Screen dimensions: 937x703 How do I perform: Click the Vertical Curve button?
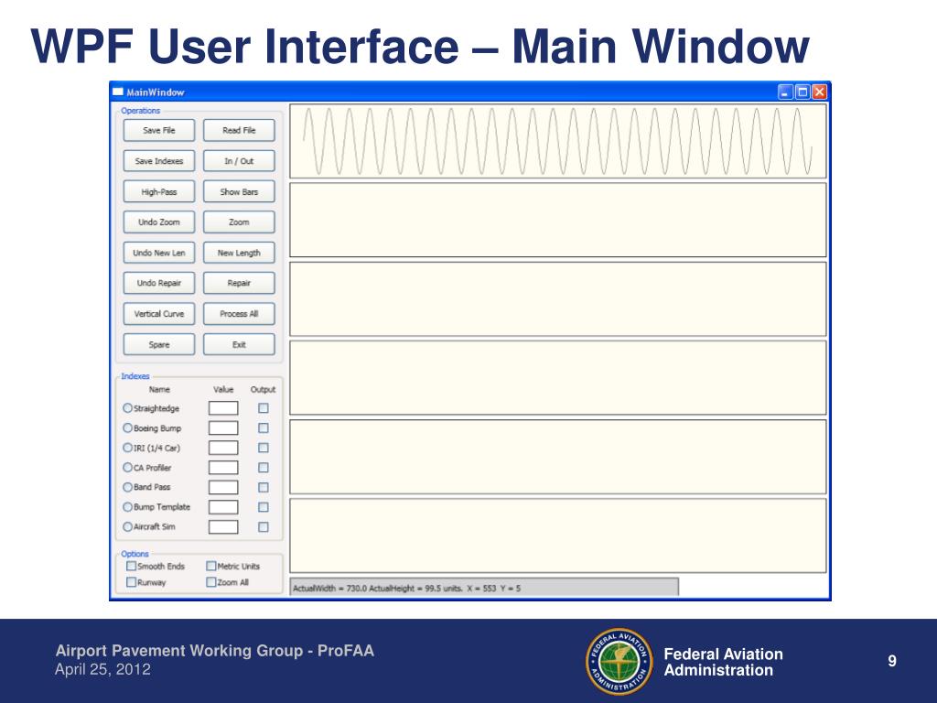pyautogui.click(x=158, y=314)
